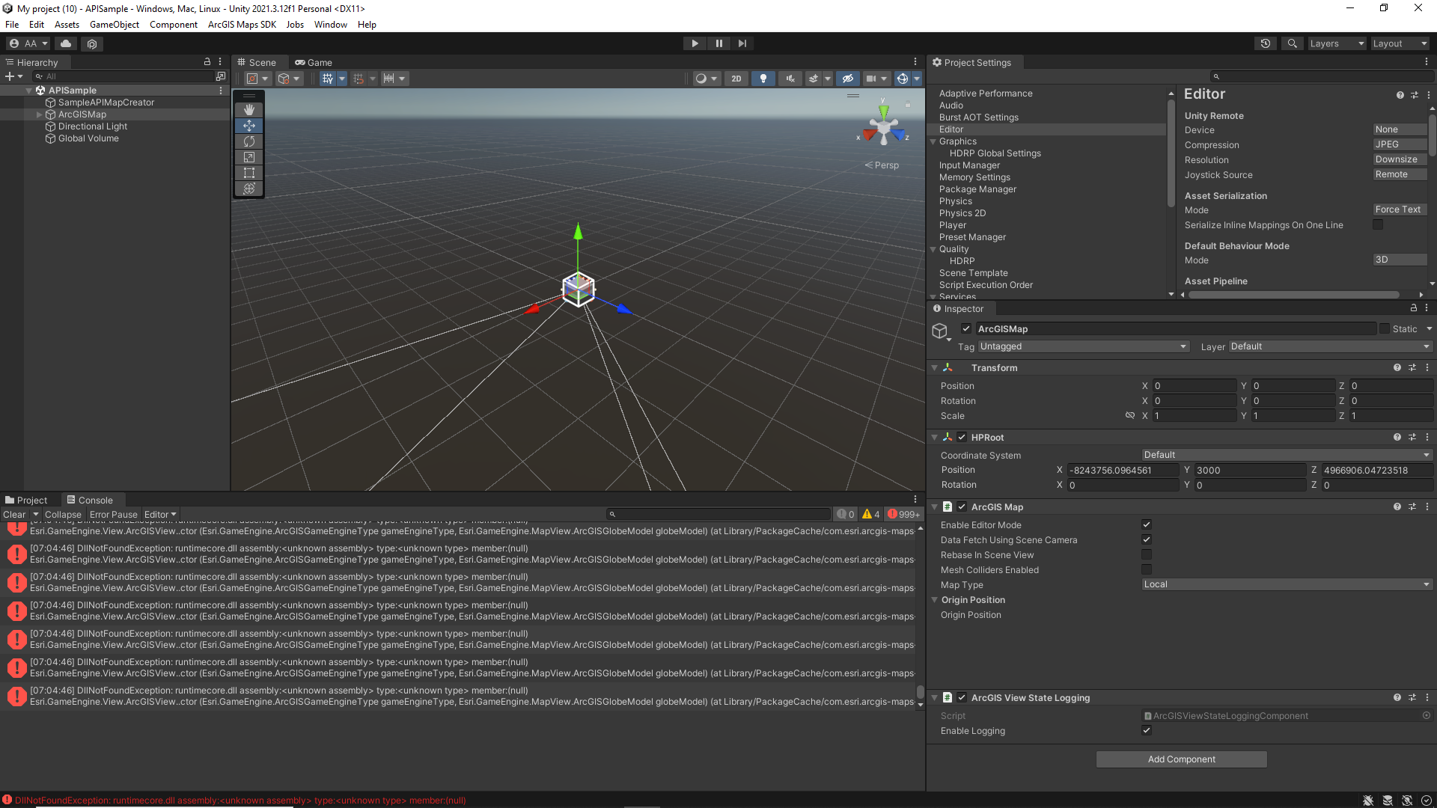The height and width of the screenshot is (808, 1437).
Task: Click the Project Settings horizontal scrollbar
Action: [x=1293, y=295]
